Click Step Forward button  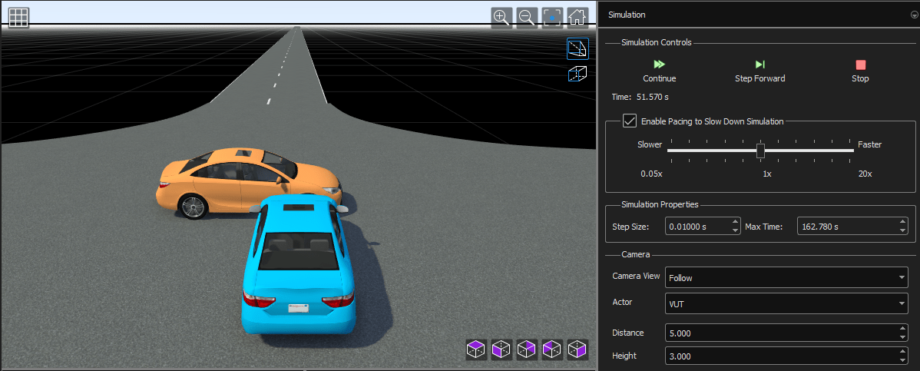[x=759, y=71]
